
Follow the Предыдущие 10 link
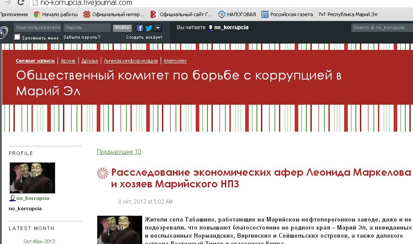coord(119,152)
